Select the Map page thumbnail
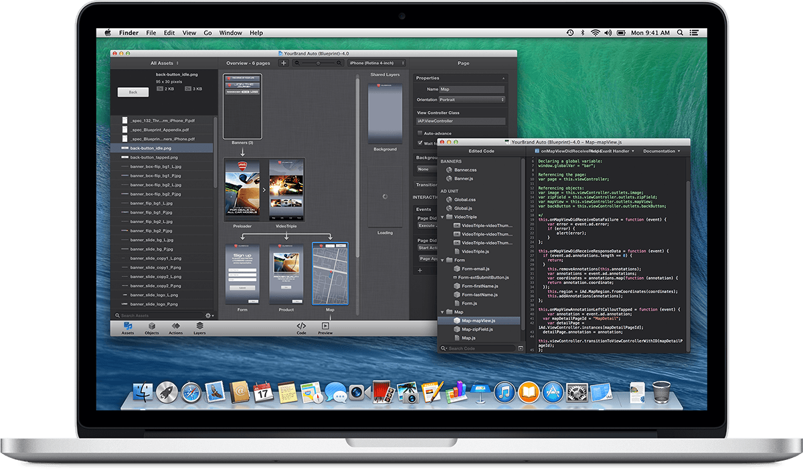This screenshot has height=470, width=803. (330, 274)
